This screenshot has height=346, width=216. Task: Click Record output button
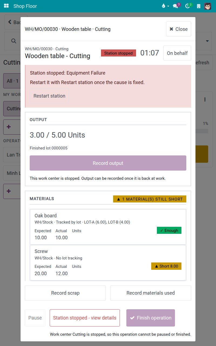(x=108, y=163)
